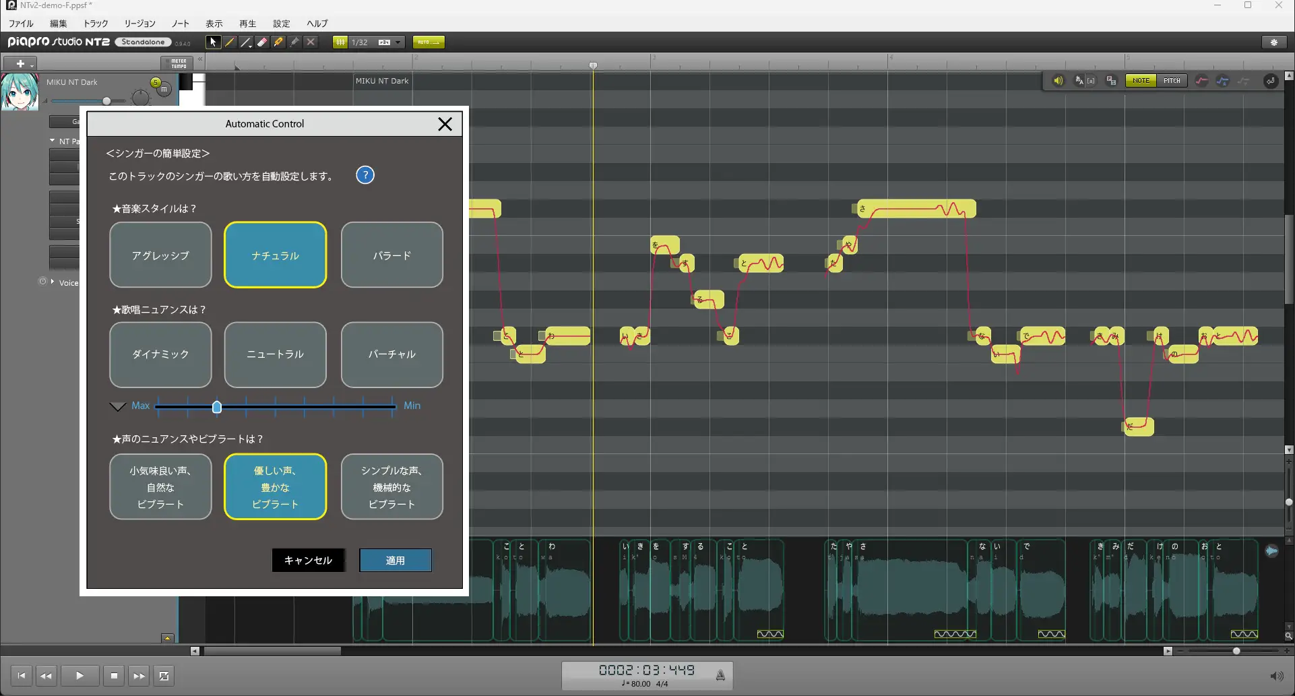Select the Arrow selection tool
This screenshot has width=1295, height=696.
point(213,42)
